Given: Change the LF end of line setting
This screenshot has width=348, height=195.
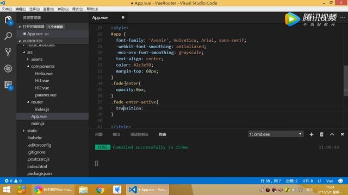Looking at the screenshot, I should [x=319, y=181].
